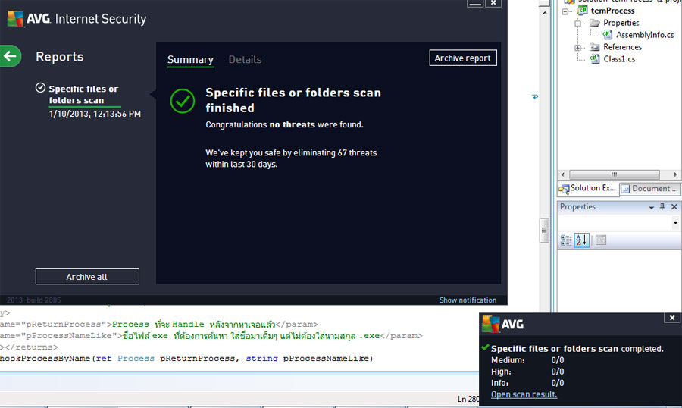Image resolution: width=682 pixels, height=408 pixels.
Task: Expand the References node in Solution Explorer
Action: (577, 48)
